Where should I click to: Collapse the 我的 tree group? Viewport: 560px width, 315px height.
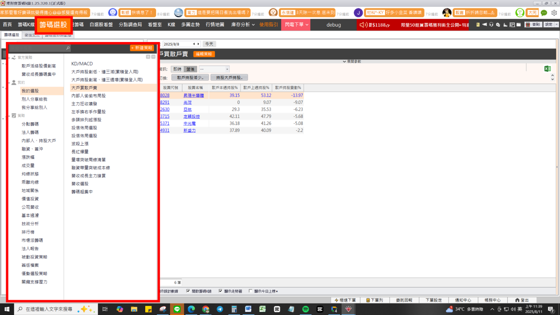pyautogui.click(x=9, y=82)
